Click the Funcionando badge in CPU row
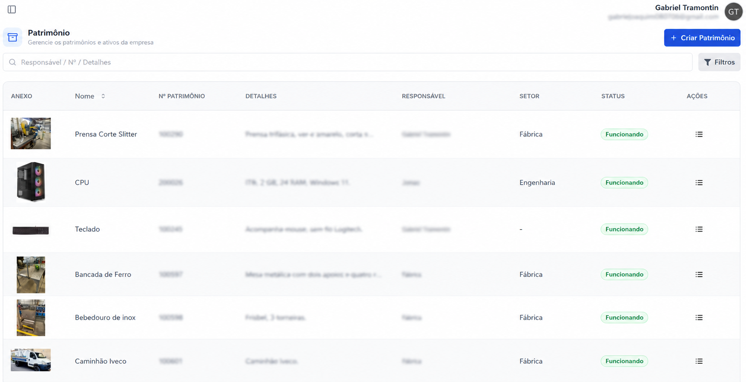746x382 pixels. (x=624, y=182)
